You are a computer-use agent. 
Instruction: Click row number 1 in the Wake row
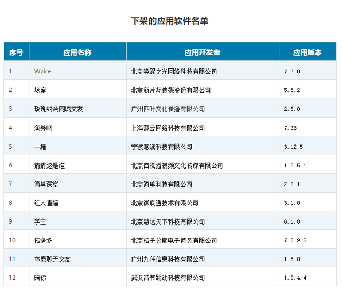[10, 71]
